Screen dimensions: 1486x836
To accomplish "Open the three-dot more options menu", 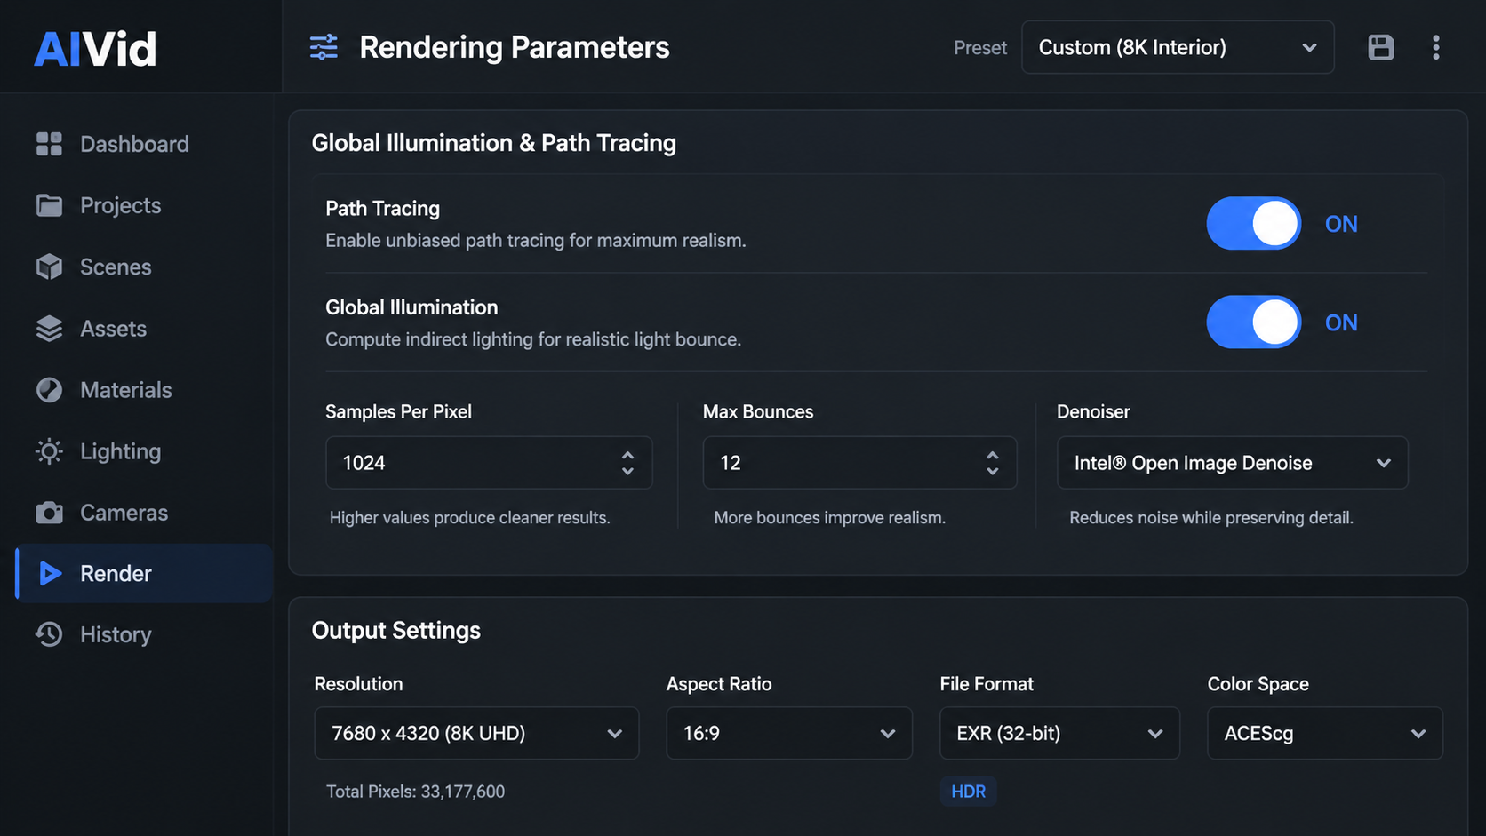I will (1436, 47).
